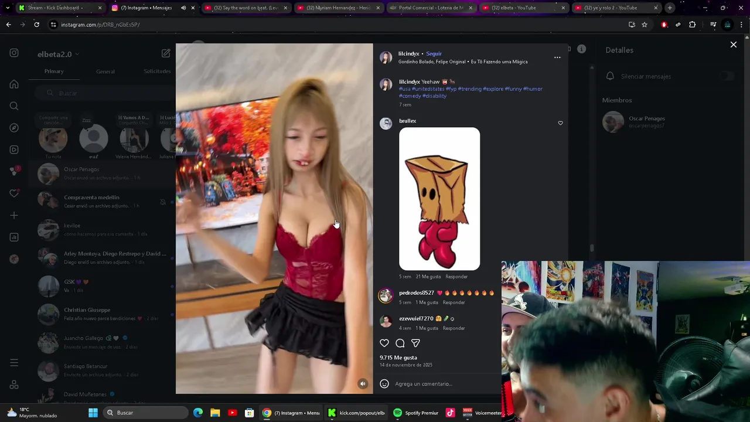Like the post with the heart icon
The image size is (750, 422).
point(384,343)
